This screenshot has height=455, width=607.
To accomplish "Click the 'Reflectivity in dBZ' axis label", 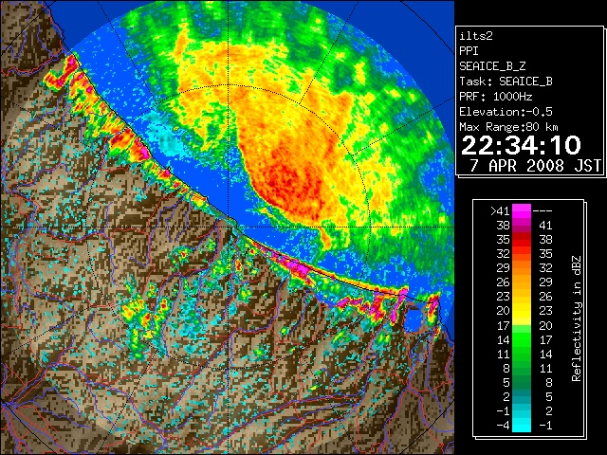I will click(x=576, y=318).
